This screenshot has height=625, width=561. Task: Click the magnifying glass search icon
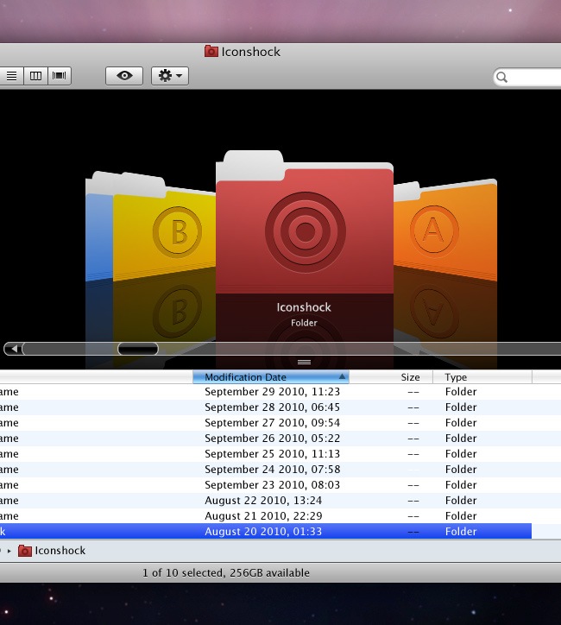[502, 77]
